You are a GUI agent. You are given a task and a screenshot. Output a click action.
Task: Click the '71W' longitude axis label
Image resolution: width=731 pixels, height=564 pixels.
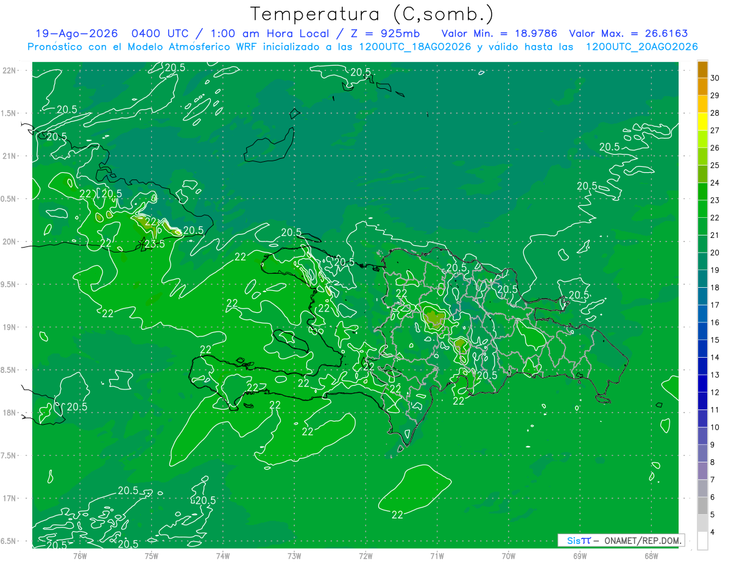pyautogui.click(x=437, y=555)
